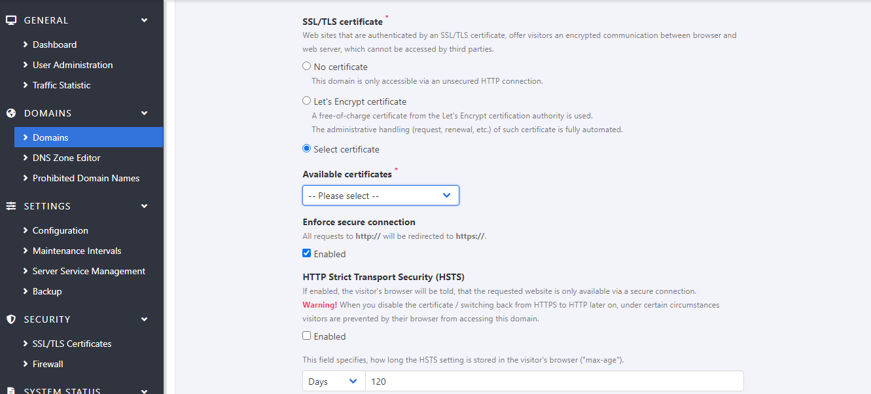Click the shield icon beside SECURITY

coord(10,319)
